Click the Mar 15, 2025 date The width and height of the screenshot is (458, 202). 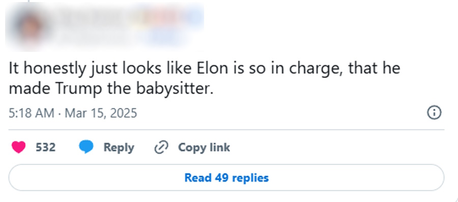101,113
